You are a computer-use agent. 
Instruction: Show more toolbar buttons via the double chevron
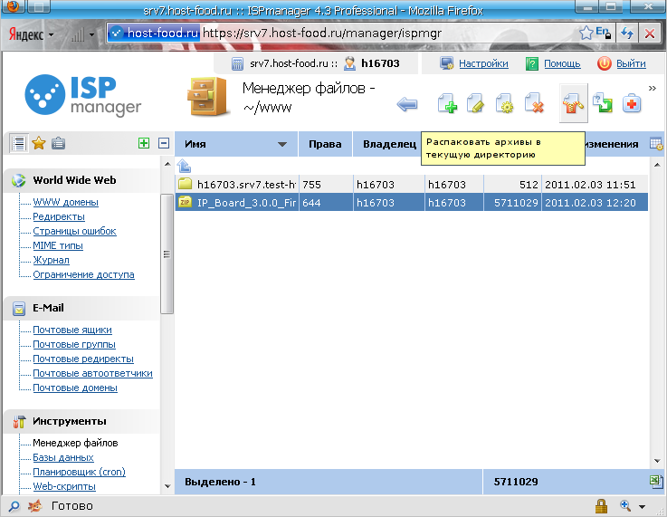click(x=652, y=89)
